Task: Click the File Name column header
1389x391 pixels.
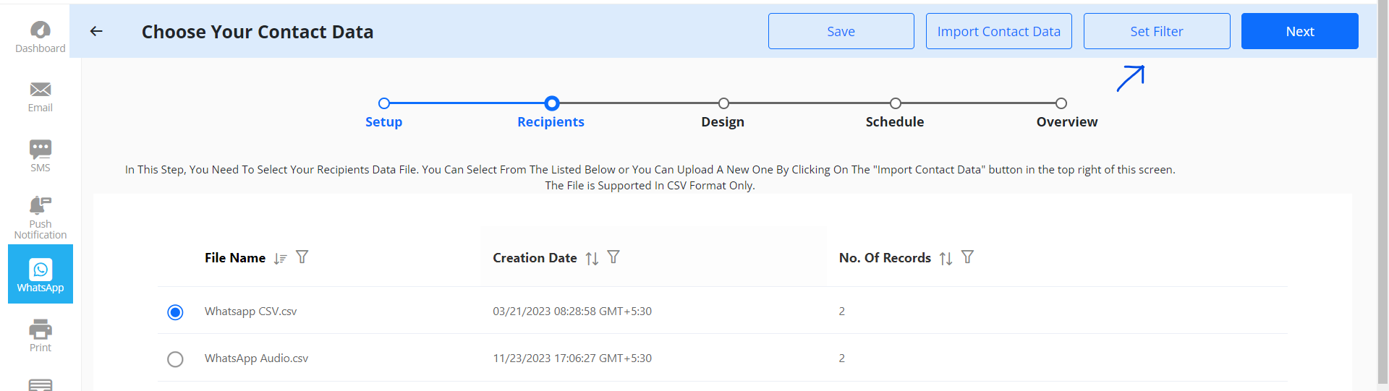Action: (x=235, y=258)
